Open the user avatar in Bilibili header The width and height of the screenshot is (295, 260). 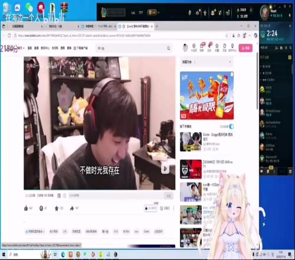[x=185, y=47]
